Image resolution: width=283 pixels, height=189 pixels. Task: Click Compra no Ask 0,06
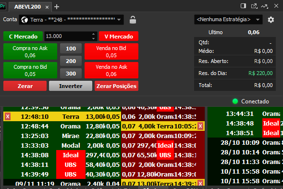pos(30,51)
